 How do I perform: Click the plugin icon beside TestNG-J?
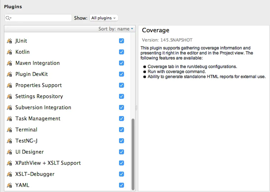pyautogui.click(x=9, y=141)
